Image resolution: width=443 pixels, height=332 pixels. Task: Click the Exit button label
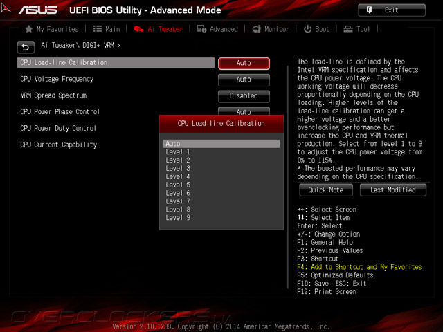[391, 10]
